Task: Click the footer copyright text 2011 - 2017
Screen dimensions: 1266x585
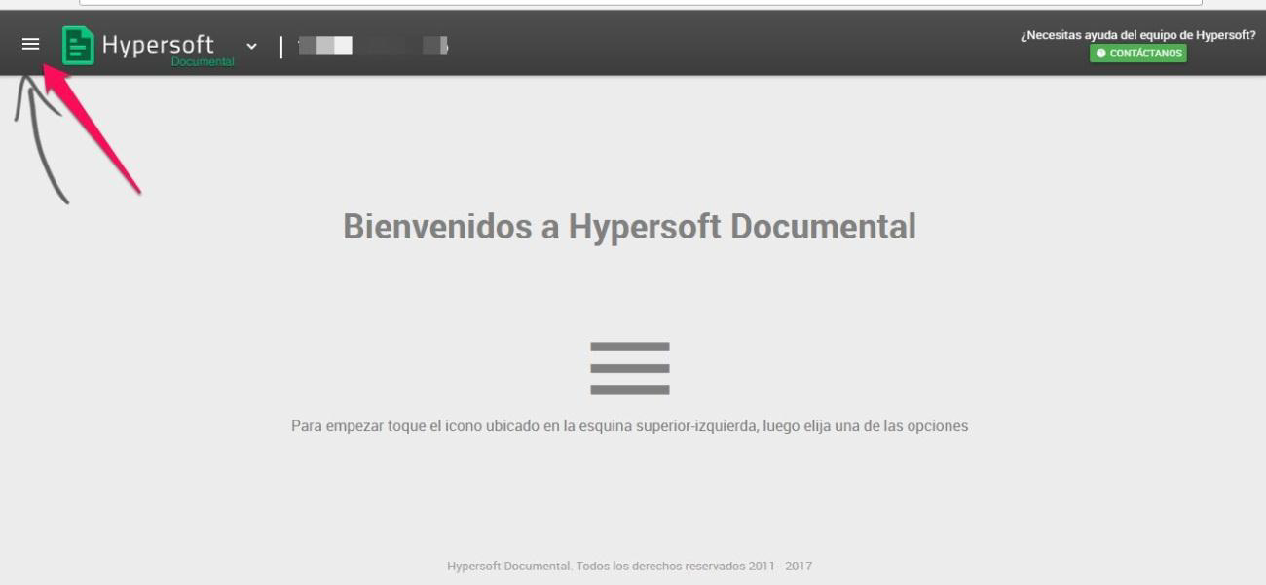Action: pyautogui.click(x=629, y=566)
